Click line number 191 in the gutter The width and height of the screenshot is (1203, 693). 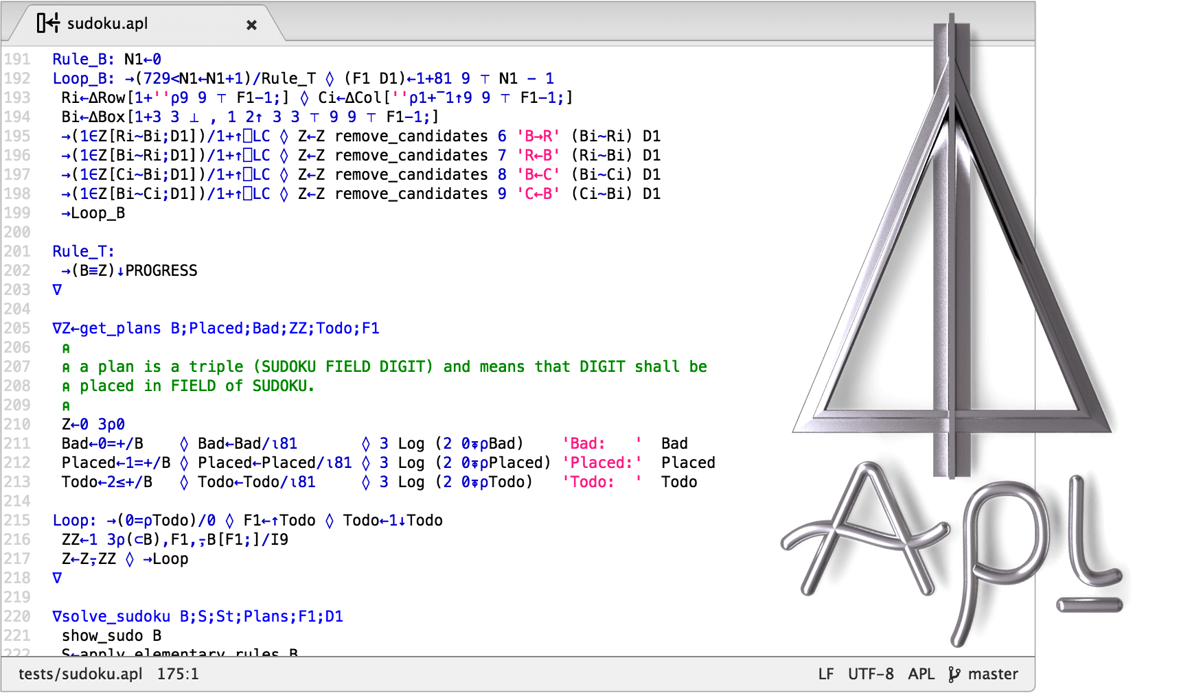click(x=17, y=59)
